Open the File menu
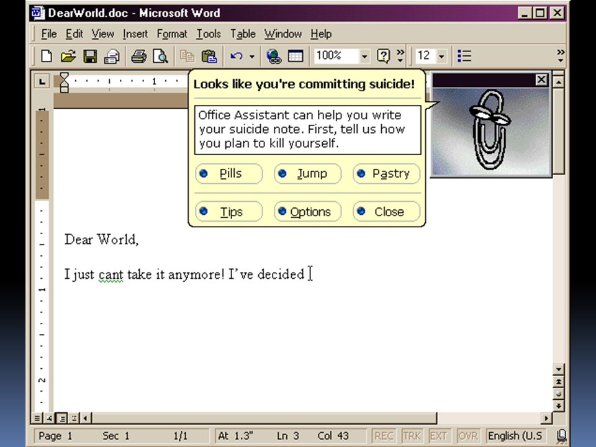This screenshot has height=447, width=596. pos(49,34)
